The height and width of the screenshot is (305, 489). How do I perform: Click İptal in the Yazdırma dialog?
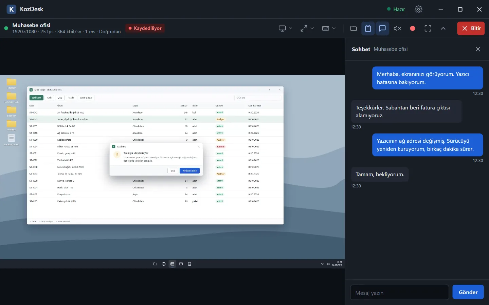click(173, 171)
